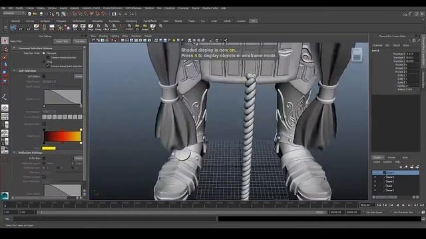The width and height of the screenshot is (426, 239).
Task: Select the arrow Select Tool in toolbox
Action: (x=5, y=40)
